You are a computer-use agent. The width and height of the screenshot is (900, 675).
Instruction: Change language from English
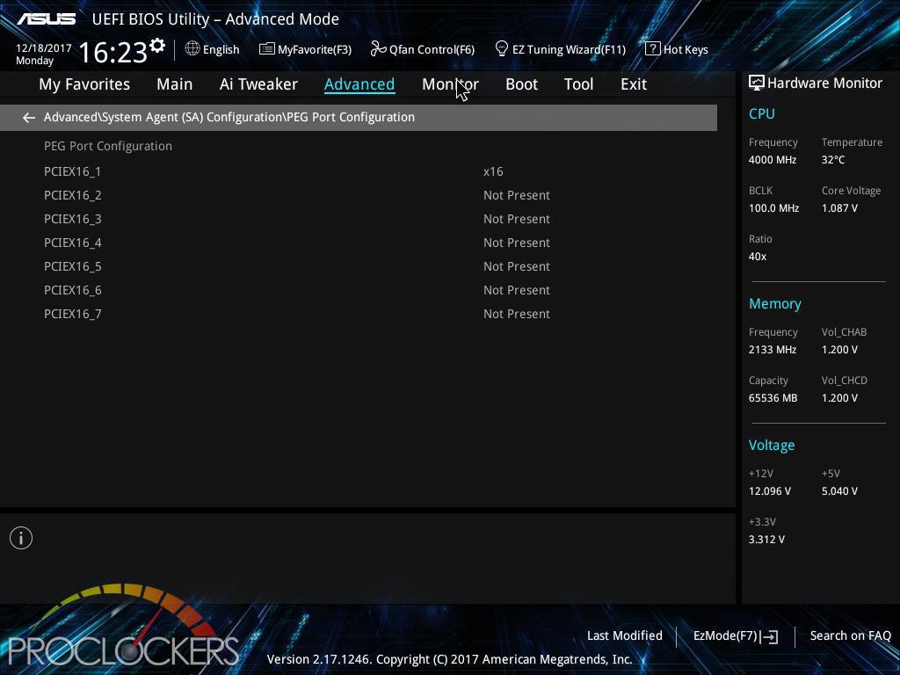click(x=221, y=50)
